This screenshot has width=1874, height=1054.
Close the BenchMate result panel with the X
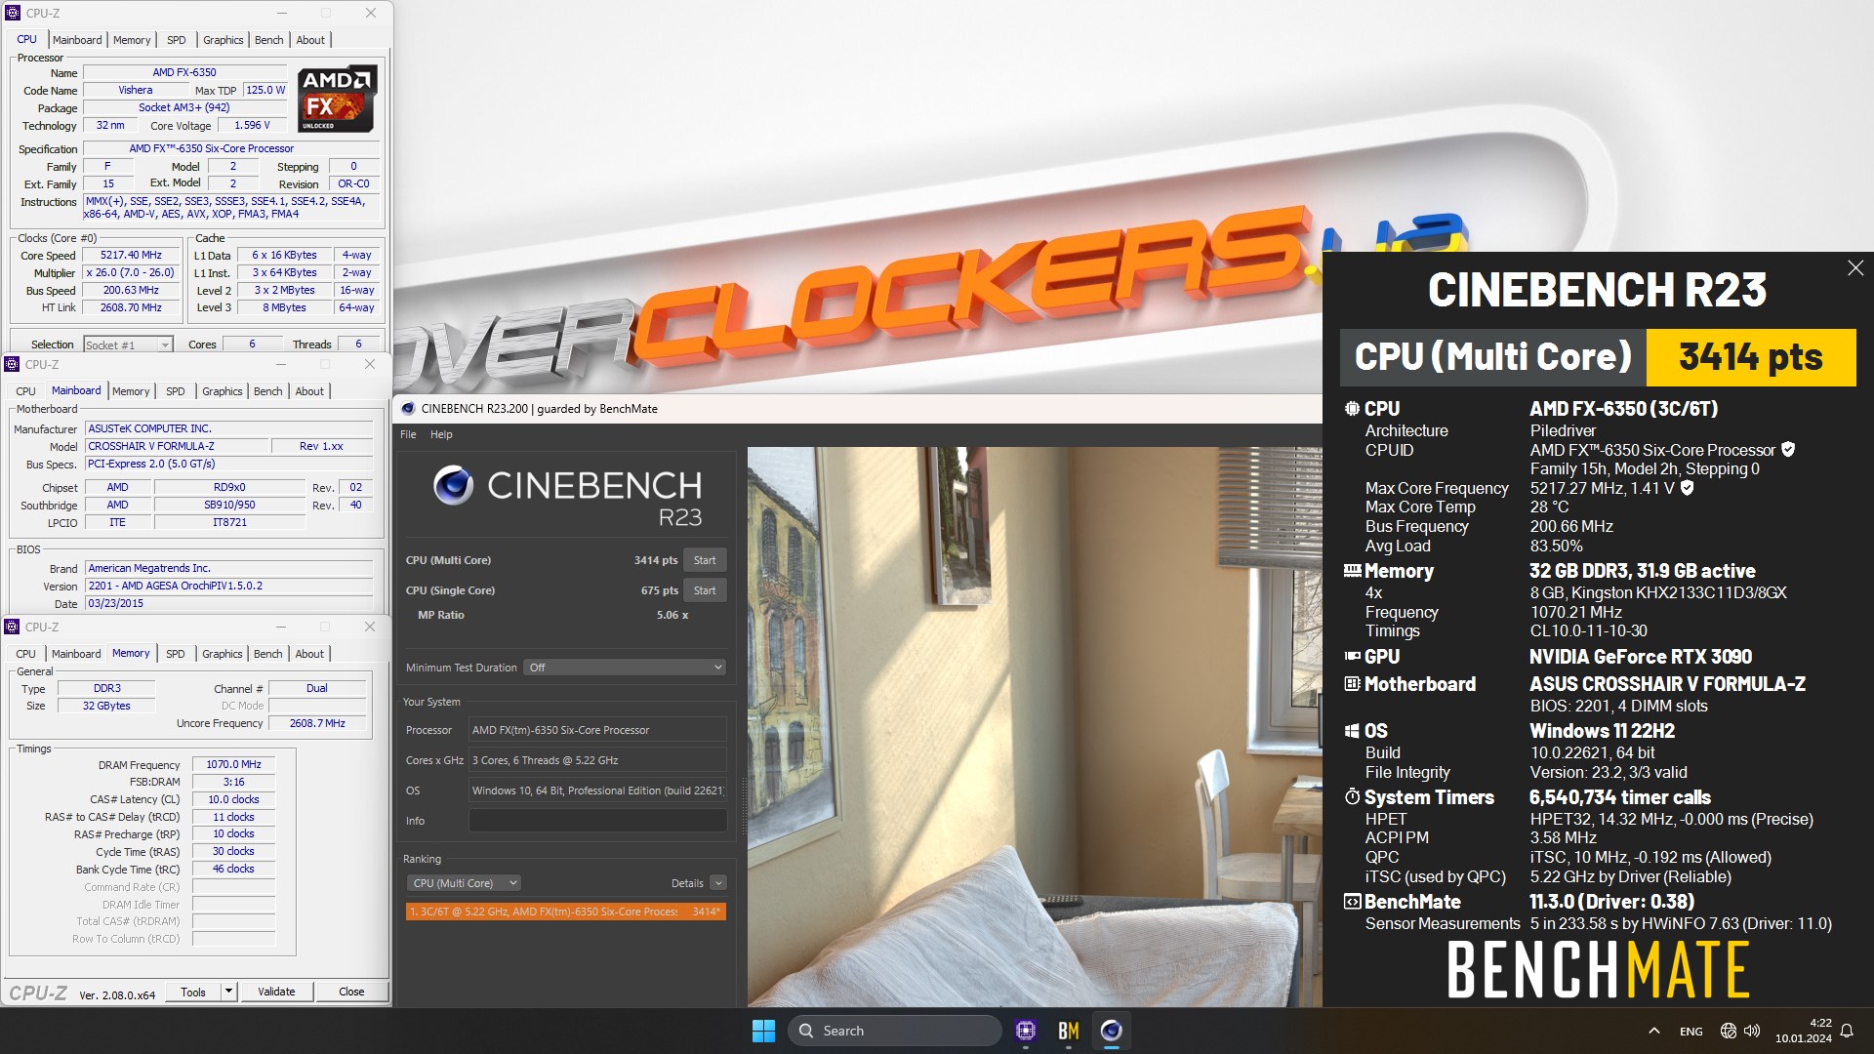[1855, 267]
